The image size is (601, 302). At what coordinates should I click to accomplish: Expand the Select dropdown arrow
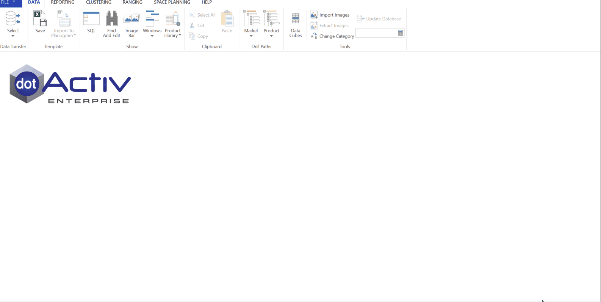pyautogui.click(x=13, y=36)
